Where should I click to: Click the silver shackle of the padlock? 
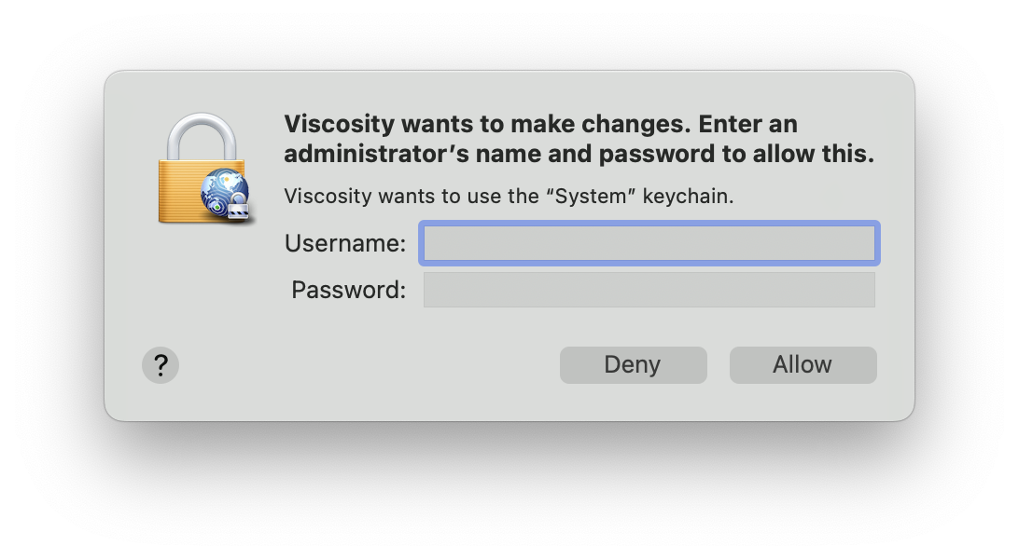tap(202, 137)
